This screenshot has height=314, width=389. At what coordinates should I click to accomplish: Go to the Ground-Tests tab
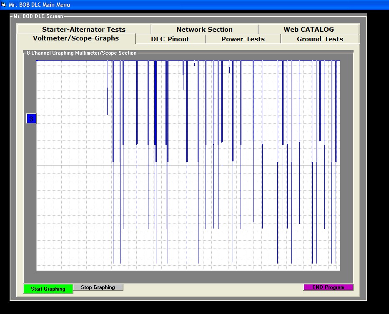(320, 39)
